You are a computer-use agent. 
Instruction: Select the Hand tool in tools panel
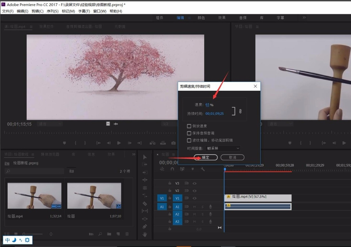(145, 234)
